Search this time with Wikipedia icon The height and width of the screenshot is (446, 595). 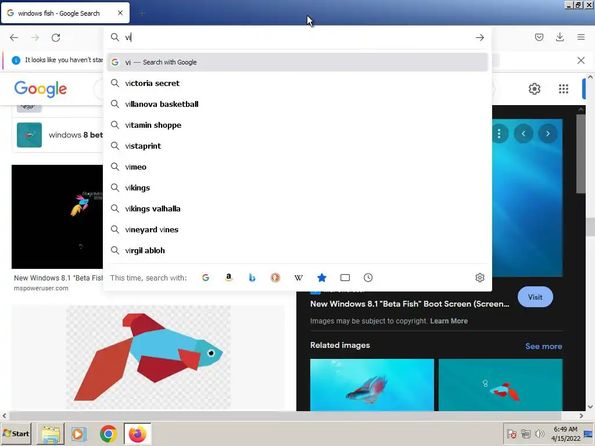pos(299,278)
